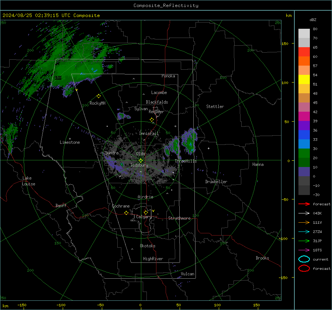Viewport: 332px width, 310px height.
Task: Click the yellow diamond marker near RedDeer
Action: (x=152, y=120)
